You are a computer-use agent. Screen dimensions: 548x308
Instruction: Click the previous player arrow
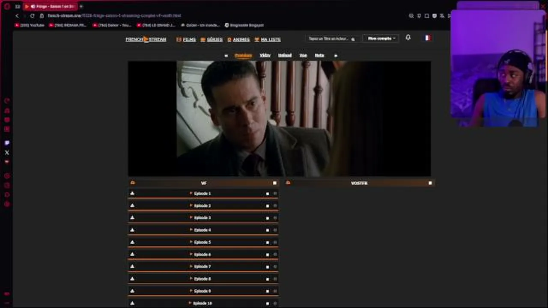[x=226, y=56]
